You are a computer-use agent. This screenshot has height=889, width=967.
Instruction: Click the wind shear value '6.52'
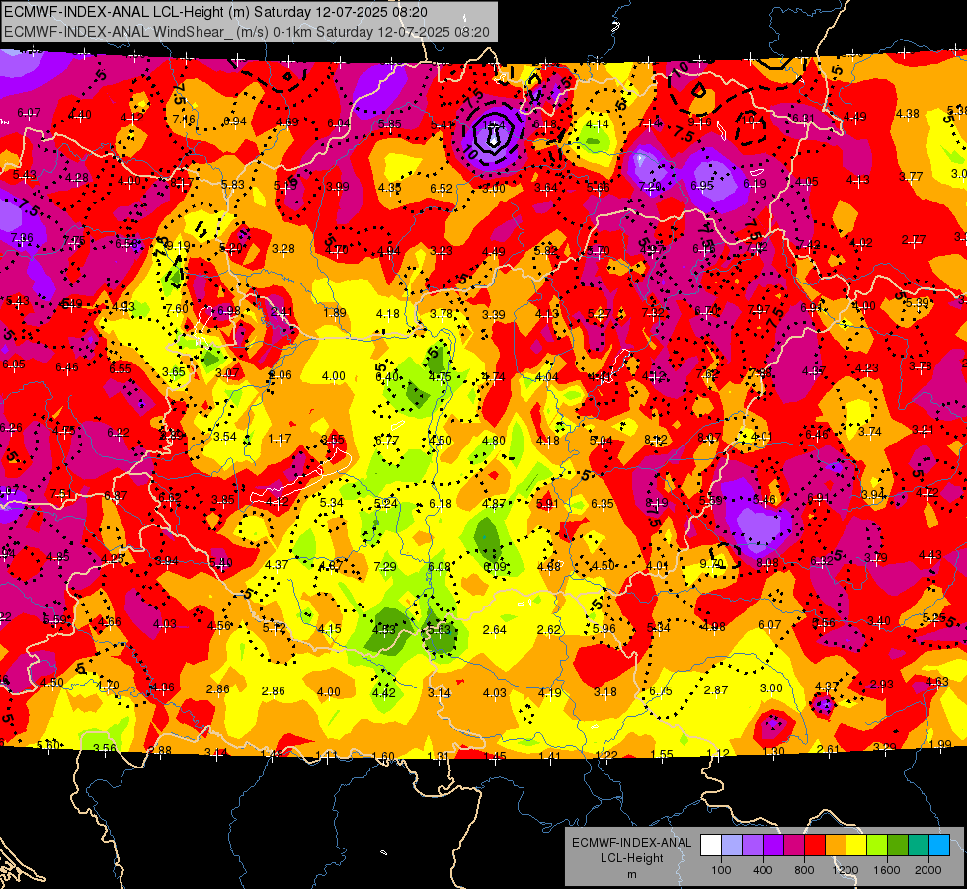click(x=441, y=188)
